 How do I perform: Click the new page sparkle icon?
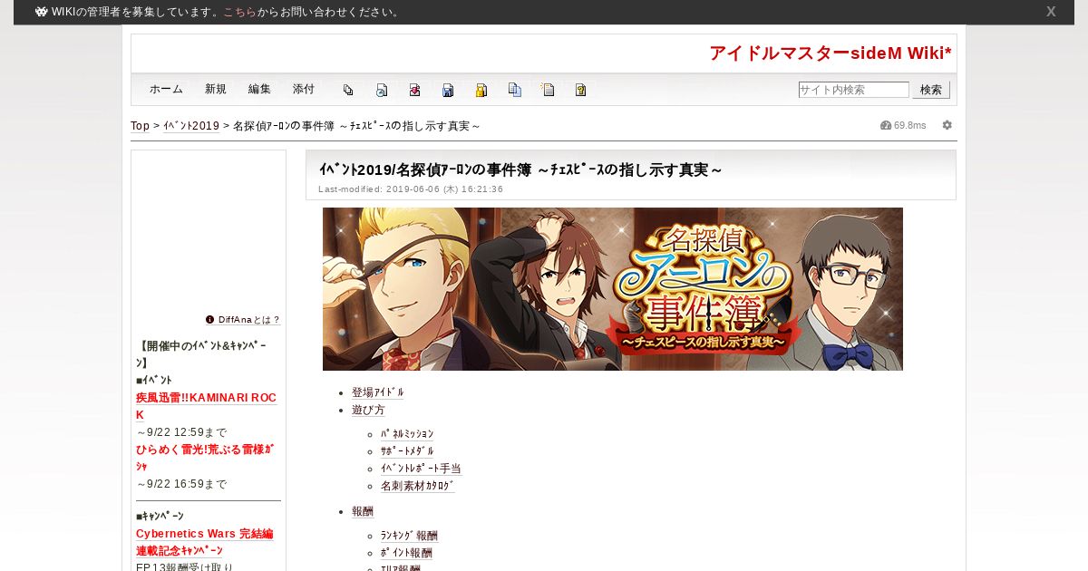click(x=548, y=90)
